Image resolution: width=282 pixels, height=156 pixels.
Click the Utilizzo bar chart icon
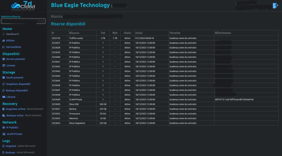(3, 41)
